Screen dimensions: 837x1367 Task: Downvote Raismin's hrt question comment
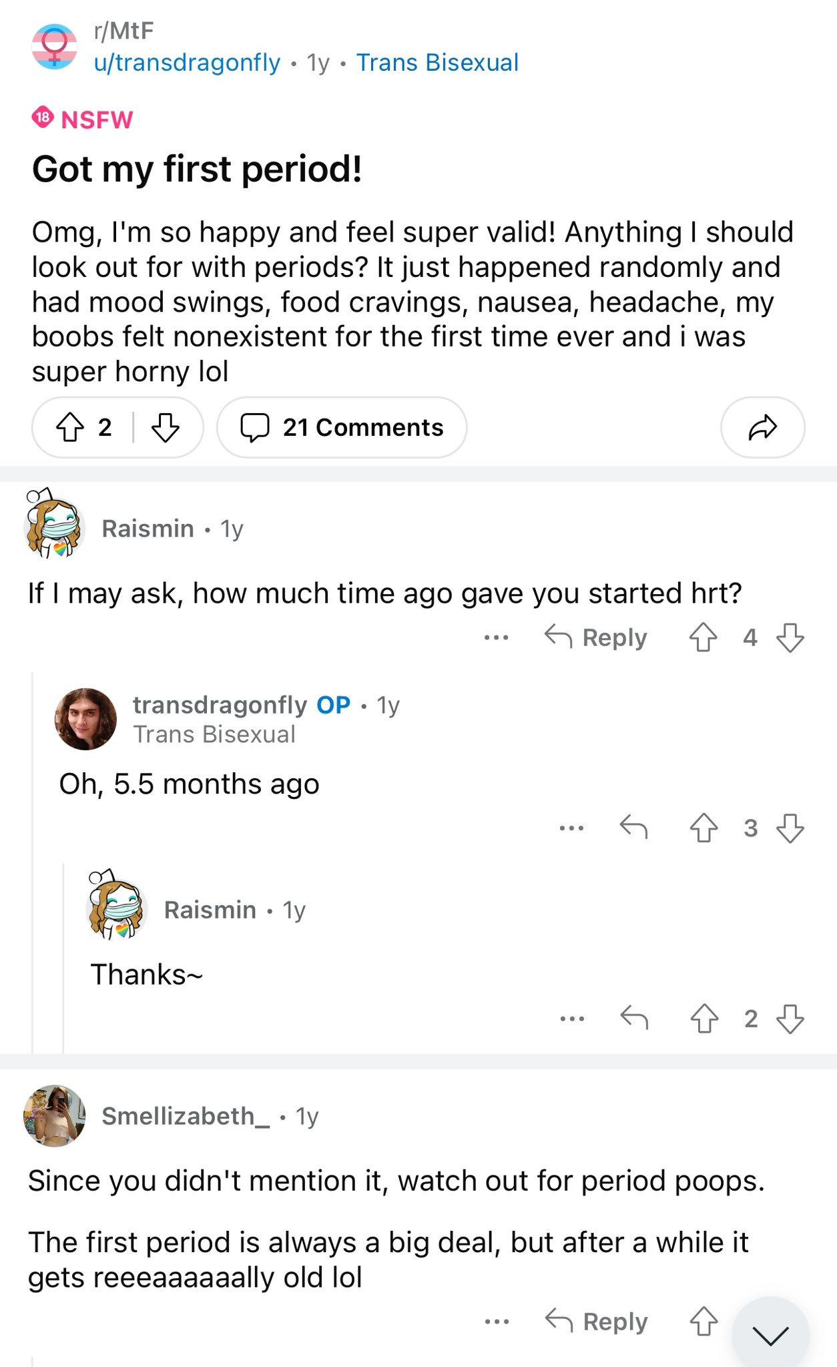pos(790,637)
